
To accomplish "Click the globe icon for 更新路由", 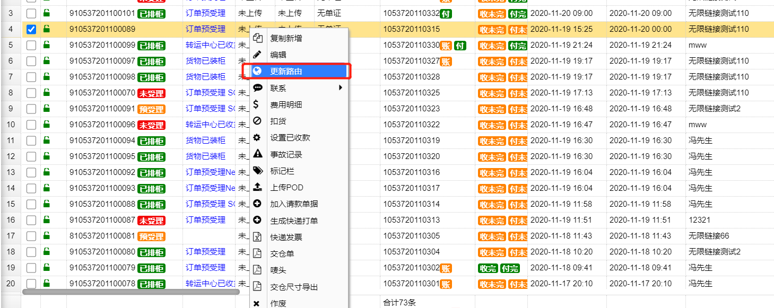I will [257, 71].
